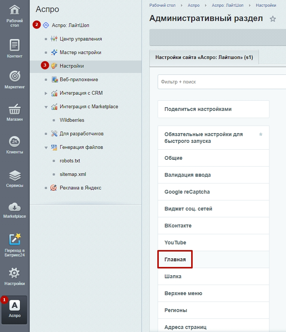The height and width of the screenshot is (332, 286).
Task: Open Мастер настройки in the tree
Action: [80, 53]
